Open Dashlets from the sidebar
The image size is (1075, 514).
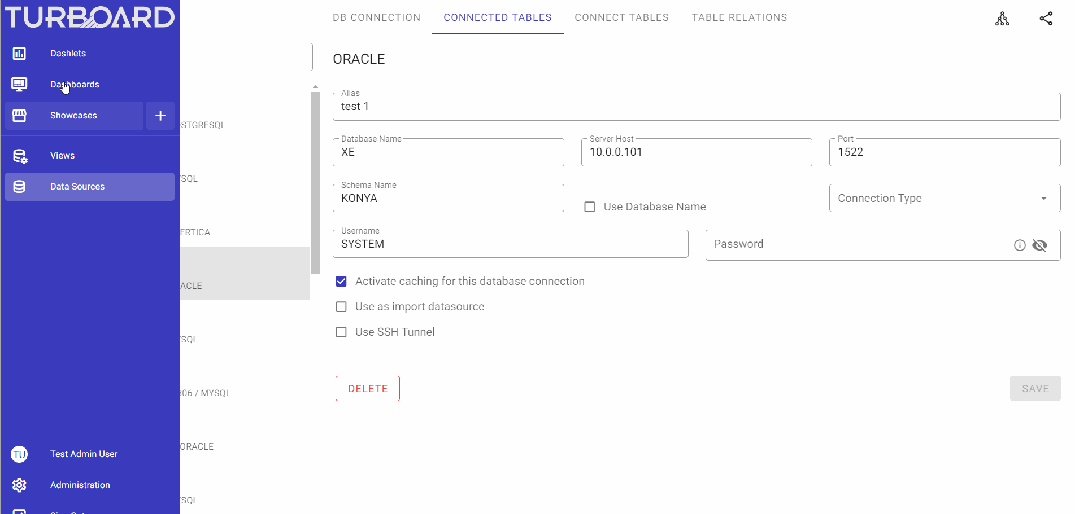coord(90,54)
